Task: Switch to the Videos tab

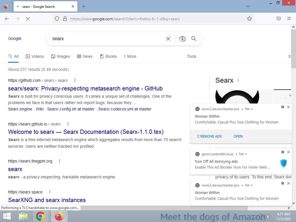Action: (35, 56)
